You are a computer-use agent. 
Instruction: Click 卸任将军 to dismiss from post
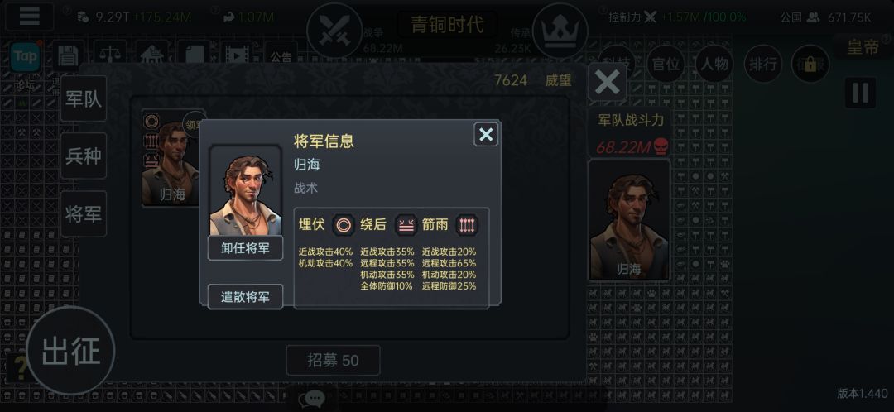pyautogui.click(x=245, y=248)
